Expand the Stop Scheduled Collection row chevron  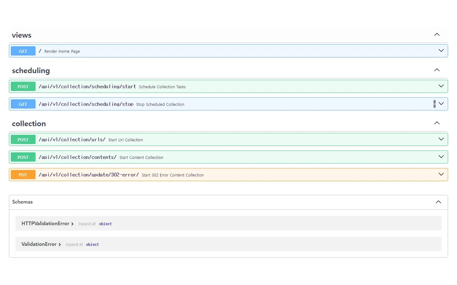tap(441, 104)
